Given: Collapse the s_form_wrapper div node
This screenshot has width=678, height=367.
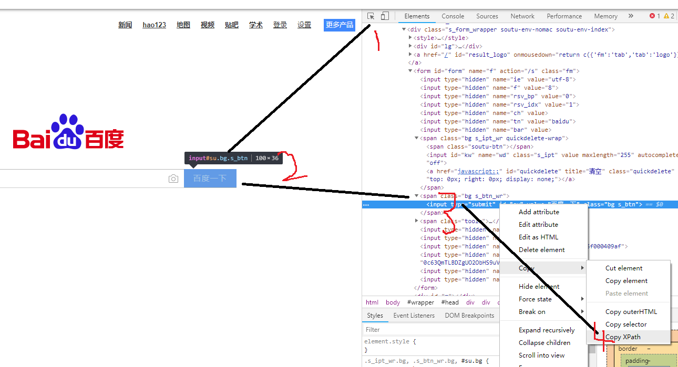Looking at the screenshot, I should point(405,29).
